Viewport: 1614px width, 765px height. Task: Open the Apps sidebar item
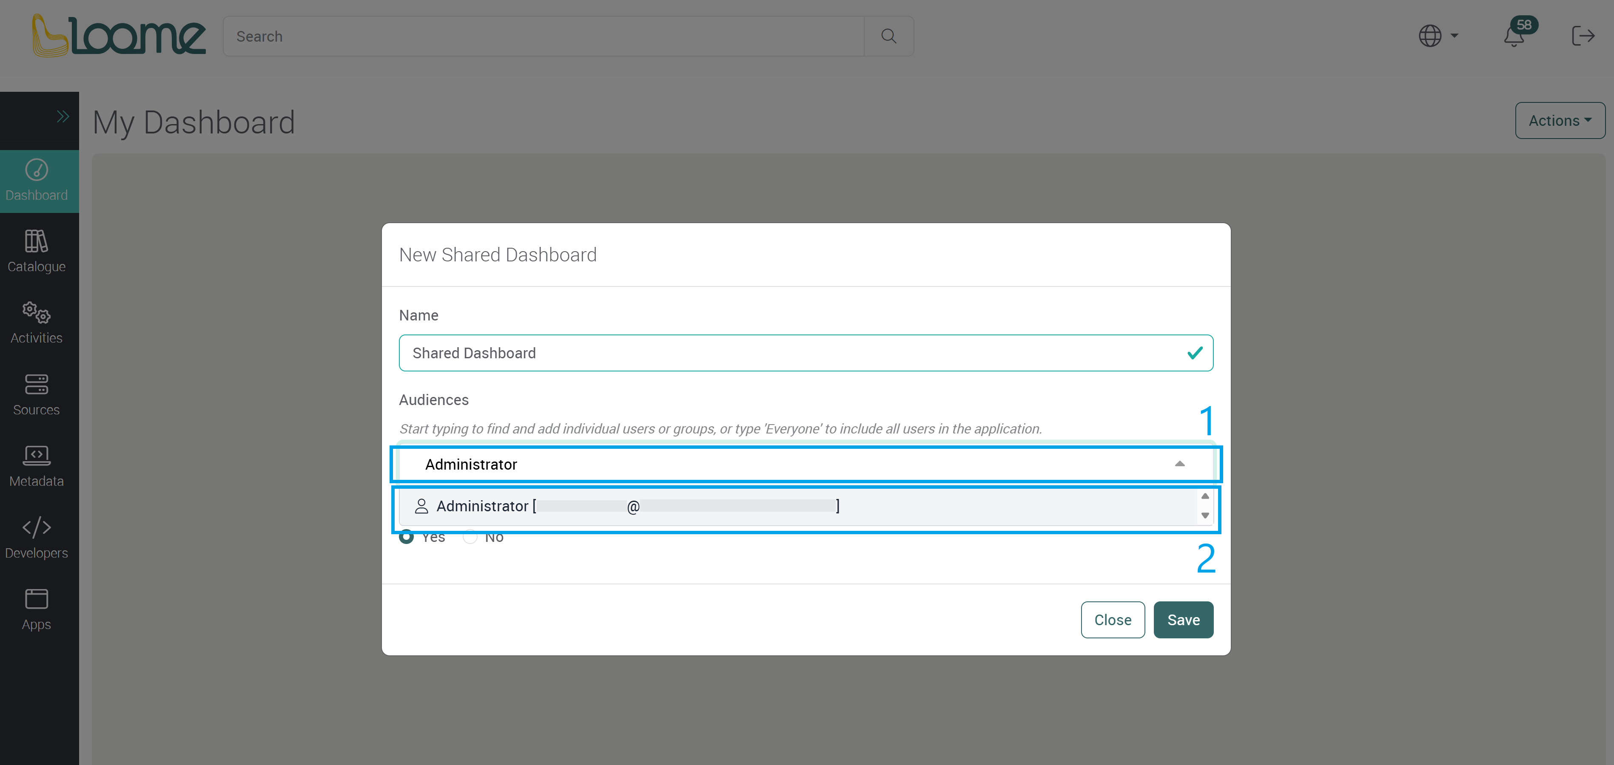(37, 610)
